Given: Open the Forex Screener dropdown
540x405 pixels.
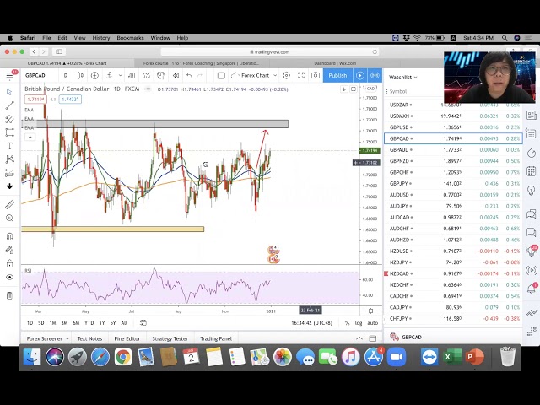Looking at the screenshot, I should (x=46, y=338).
